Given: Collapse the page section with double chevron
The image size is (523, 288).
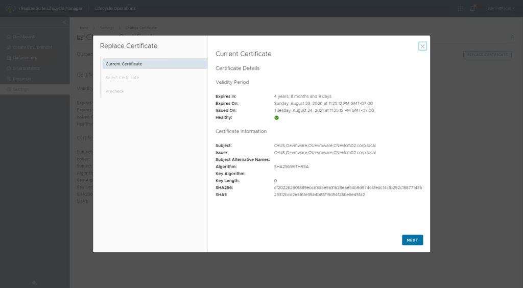Looking at the screenshot, I should coord(512,37).
